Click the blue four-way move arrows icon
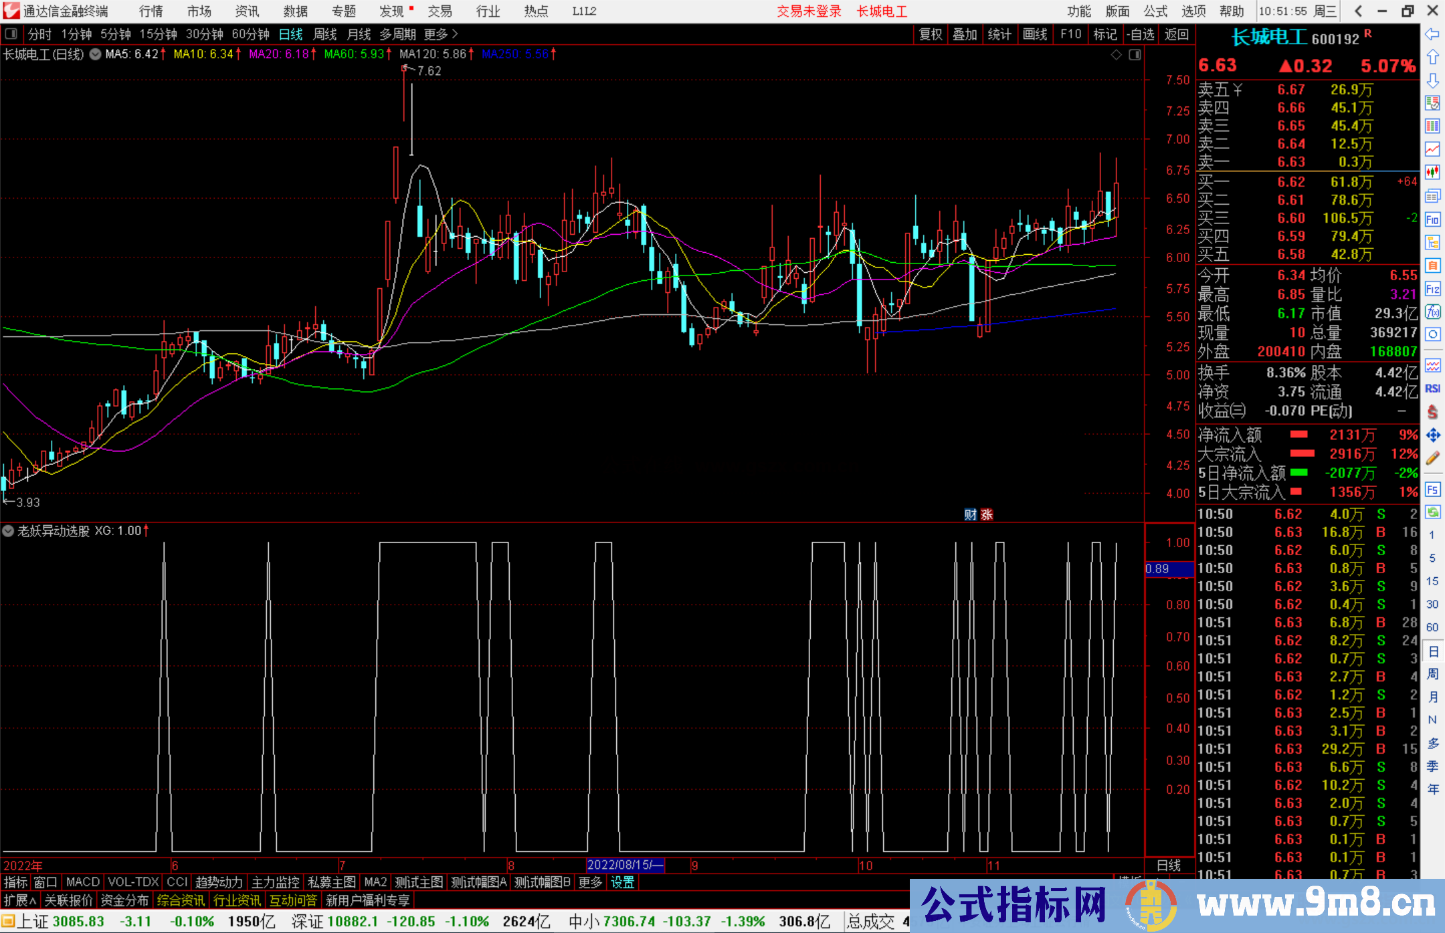 point(1432,435)
